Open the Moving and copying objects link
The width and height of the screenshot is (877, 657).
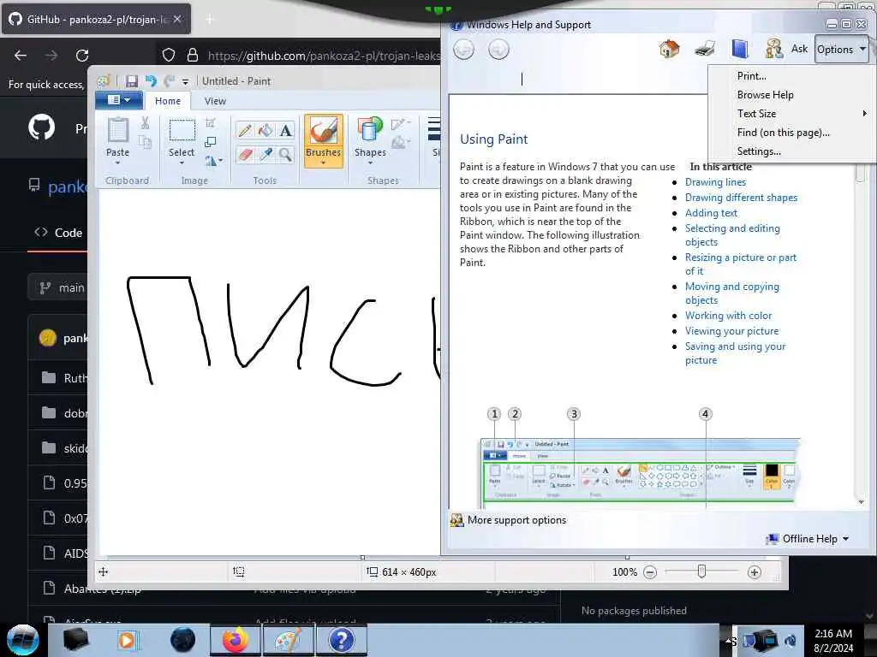click(732, 293)
